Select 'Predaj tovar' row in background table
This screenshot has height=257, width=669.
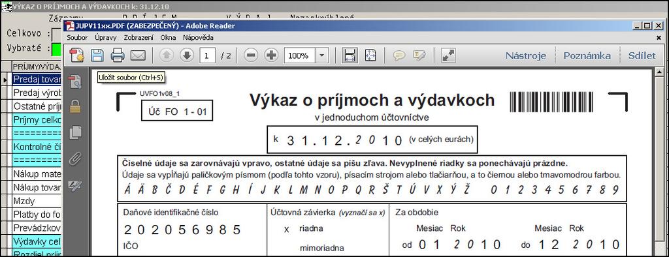37,80
